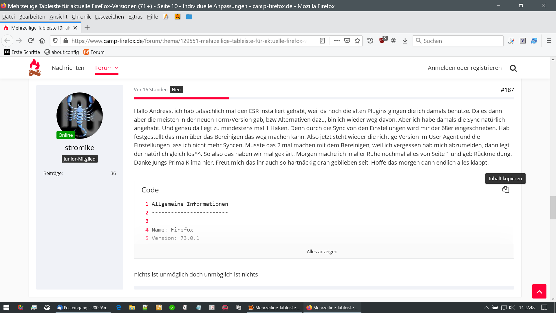Screen dimensions: 556x313
Task: Click the Suchen search input field
Action: 460,41
